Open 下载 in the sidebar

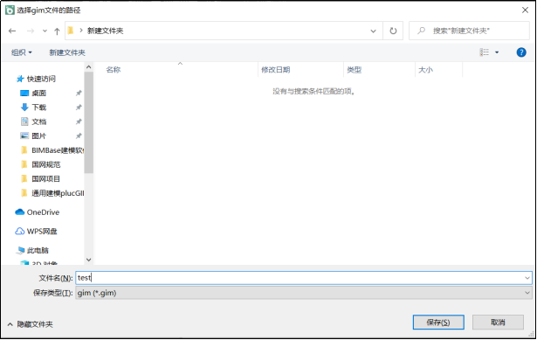[38, 108]
